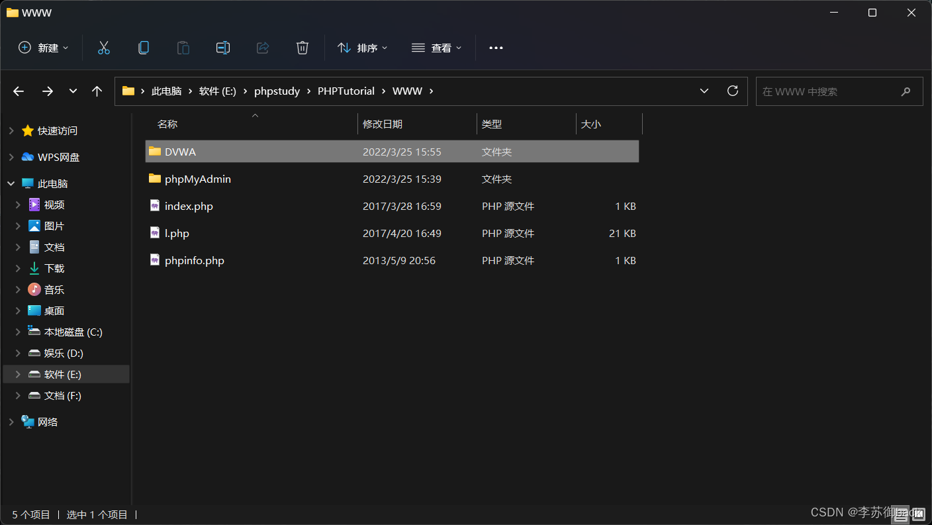Click the Rename icon in toolbar
The image size is (932, 525).
click(x=223, y=48)
